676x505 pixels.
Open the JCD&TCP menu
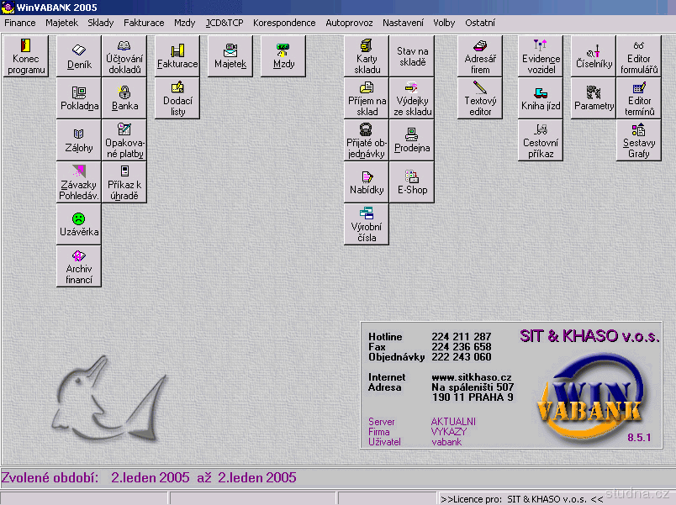(224, 23)
